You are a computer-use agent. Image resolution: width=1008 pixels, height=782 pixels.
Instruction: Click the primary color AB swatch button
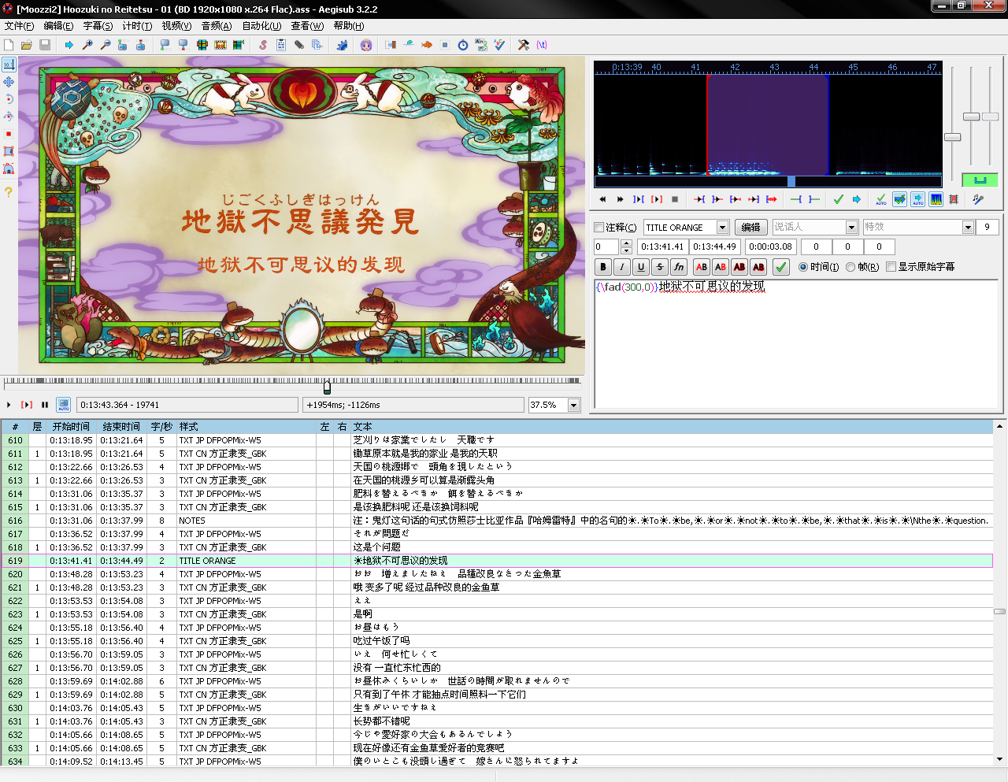[702, 267]
